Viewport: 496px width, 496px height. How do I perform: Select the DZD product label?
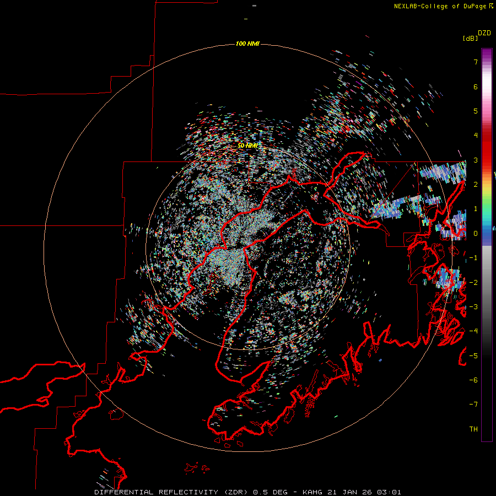484,33
